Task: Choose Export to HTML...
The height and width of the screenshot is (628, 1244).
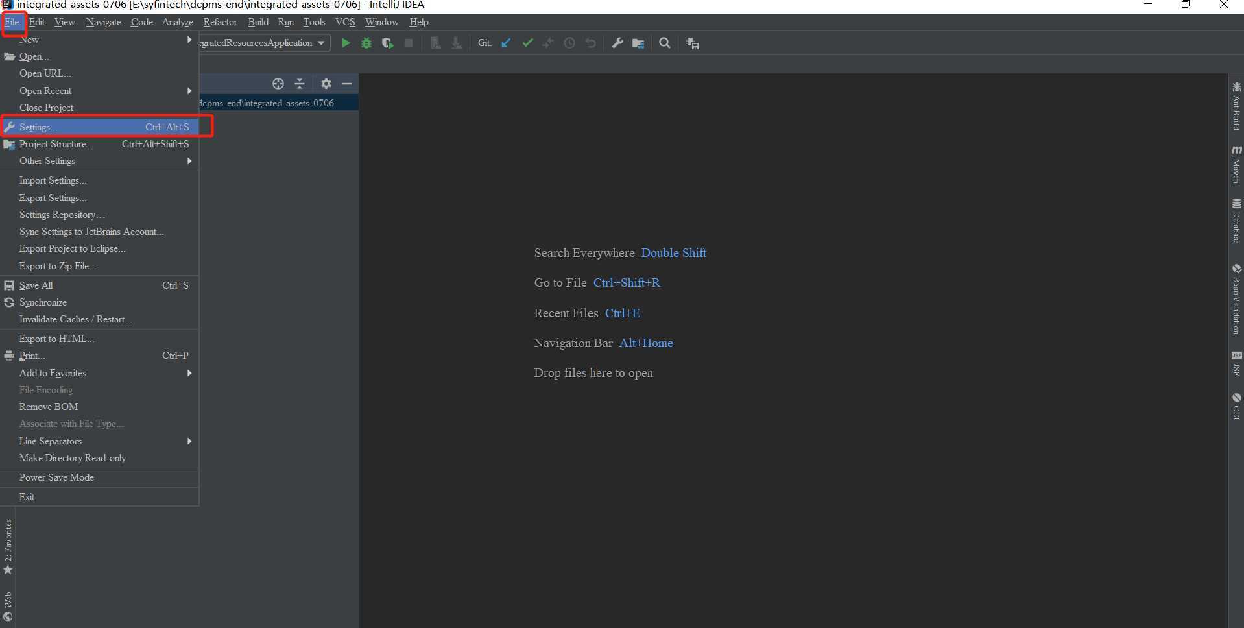Action: [99, 339]
